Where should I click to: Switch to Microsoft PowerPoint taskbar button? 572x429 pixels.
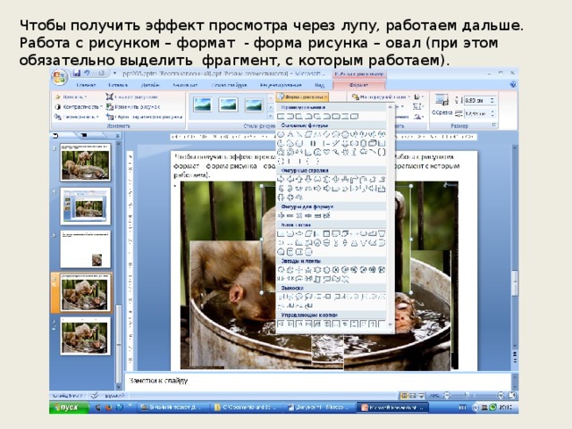coord(393,408)
